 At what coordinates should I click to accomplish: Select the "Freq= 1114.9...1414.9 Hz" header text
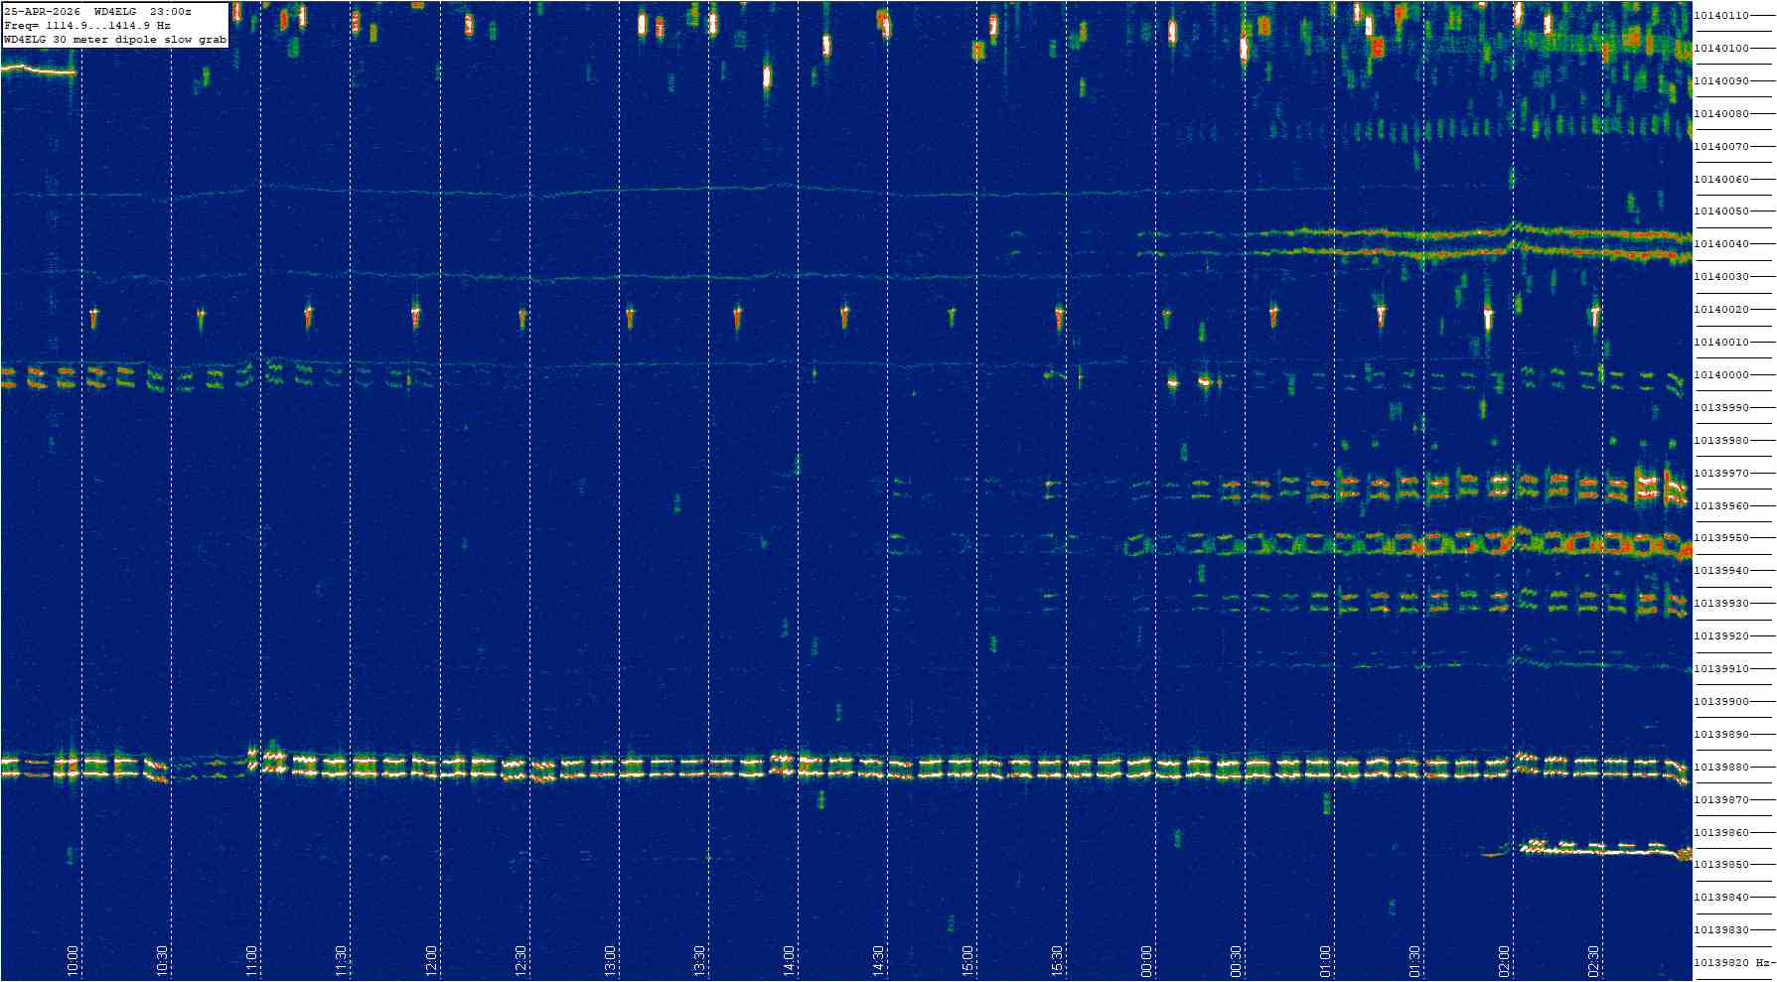tap(87, 25)
